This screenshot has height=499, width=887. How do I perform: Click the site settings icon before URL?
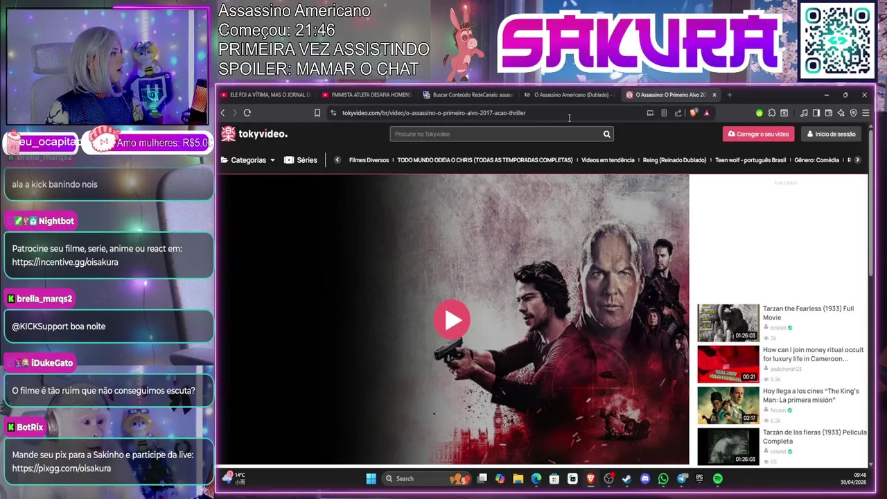[333, 113]
